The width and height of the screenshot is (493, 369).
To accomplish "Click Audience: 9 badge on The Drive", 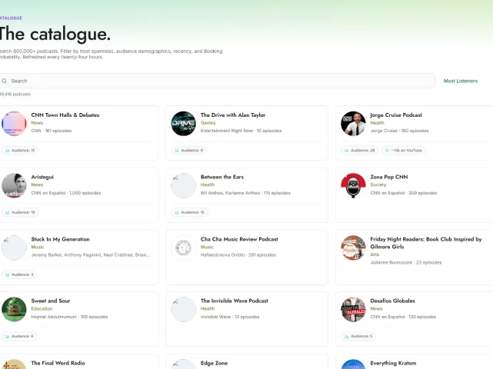I will (x=189, y=151).
